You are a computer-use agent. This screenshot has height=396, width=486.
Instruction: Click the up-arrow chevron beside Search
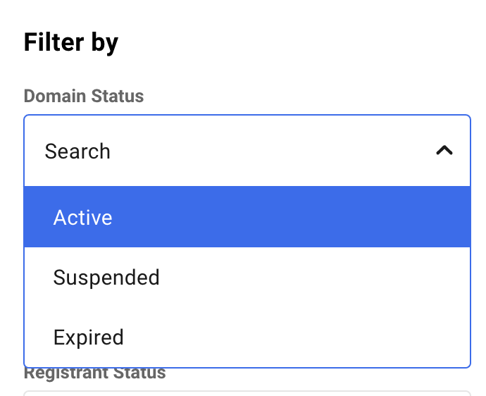point(444,150)
